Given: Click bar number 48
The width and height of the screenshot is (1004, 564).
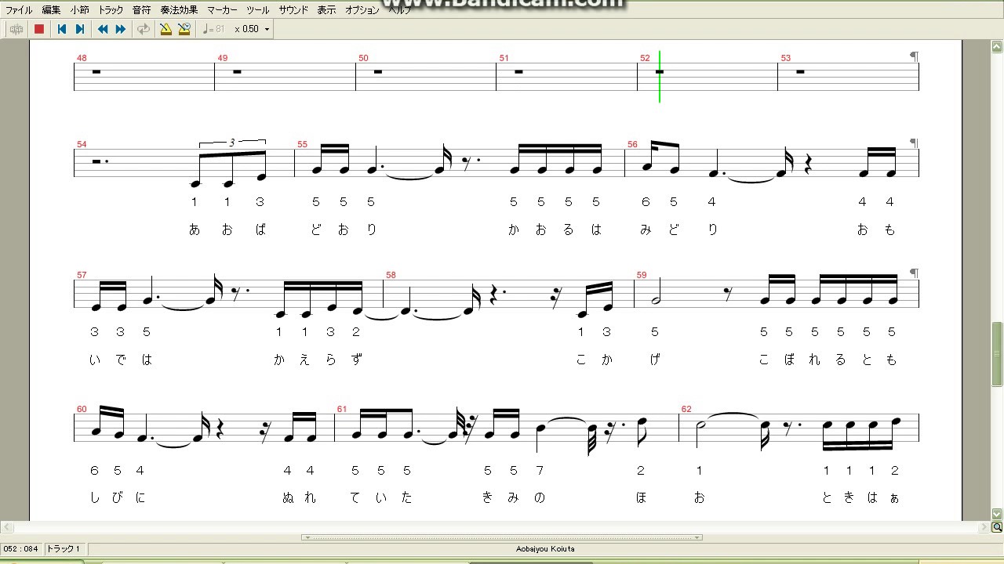Looking at the screenshot, I should (82, 58).
